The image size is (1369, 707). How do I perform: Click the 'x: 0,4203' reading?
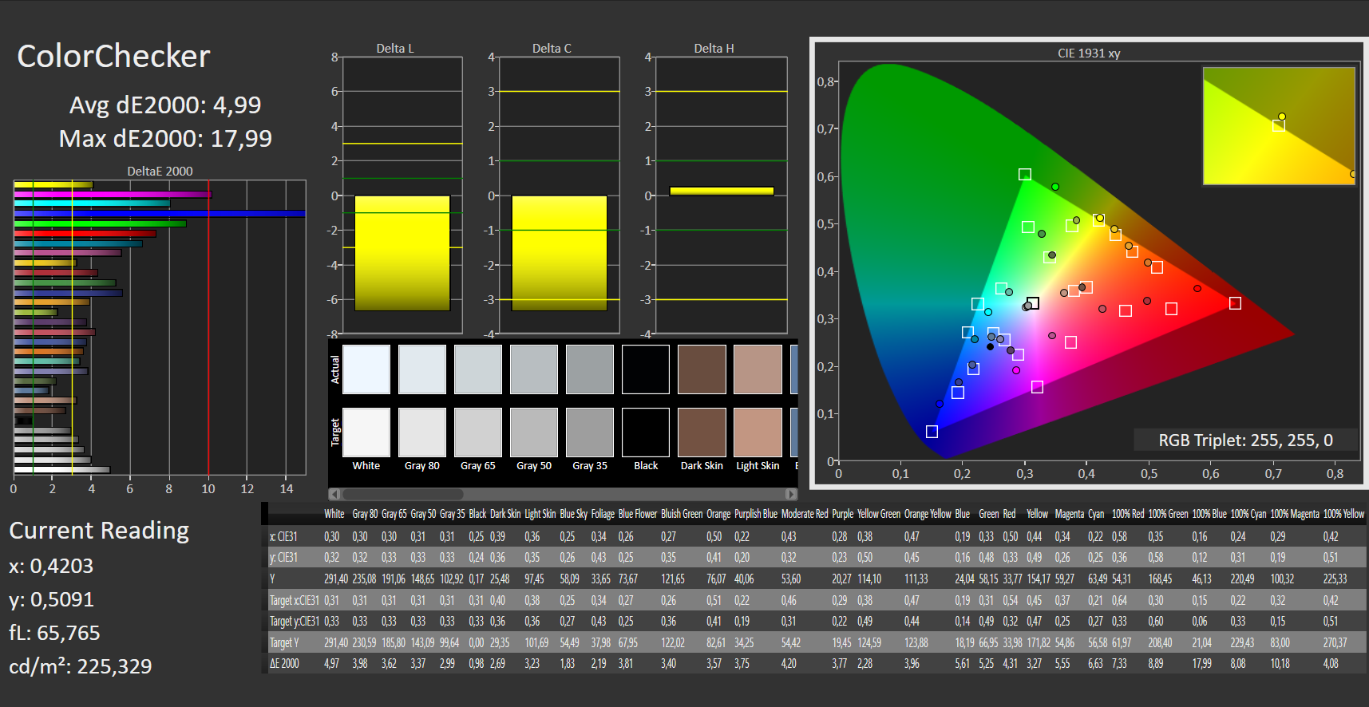(x=51, y=566)
